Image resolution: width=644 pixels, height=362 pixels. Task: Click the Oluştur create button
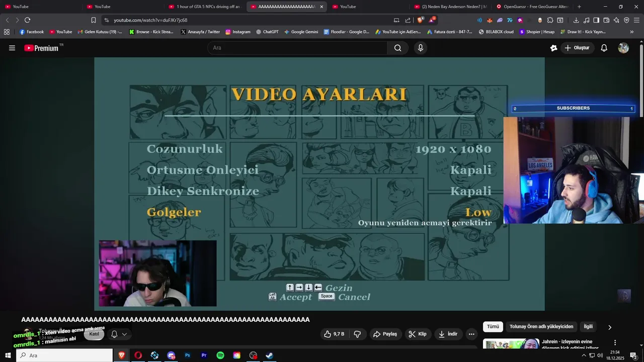click(577, 48)
